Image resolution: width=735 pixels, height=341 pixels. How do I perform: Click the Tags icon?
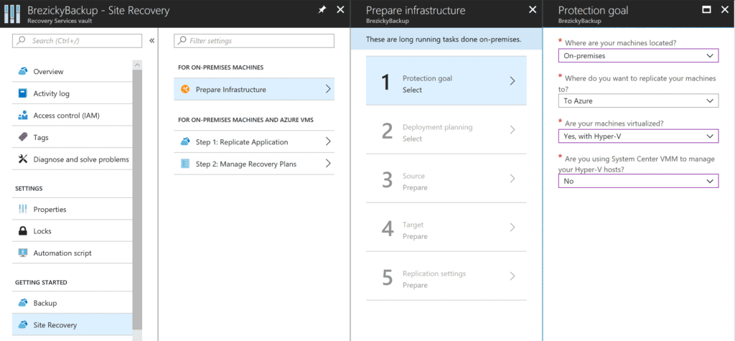coord(22,137)
